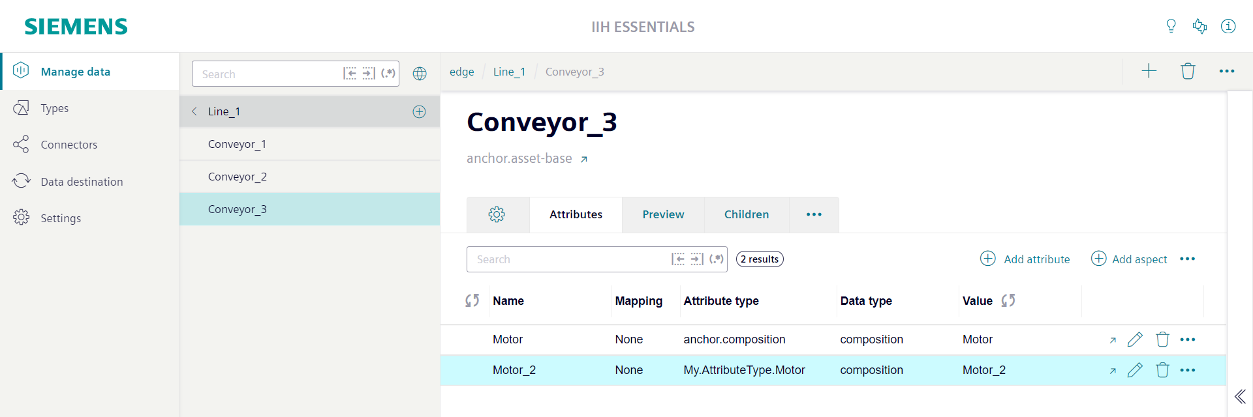1253x417 pixels.
Task: Sort by Mapping column header
Action: [638, 301]
